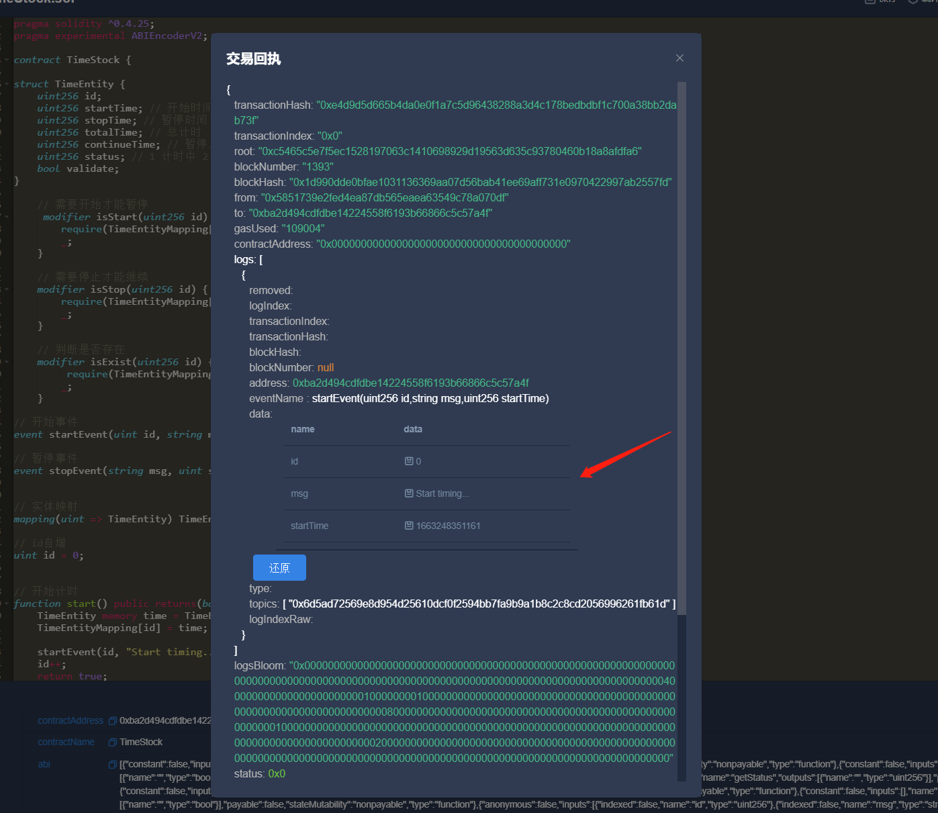This screenshot has height=813, width=938.
Task: Open the abi link in the results panel
Action: click(44, 764)
